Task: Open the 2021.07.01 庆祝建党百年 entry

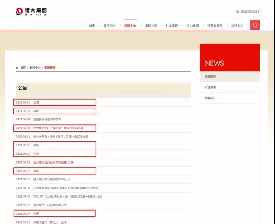Action: click(57, 188)
